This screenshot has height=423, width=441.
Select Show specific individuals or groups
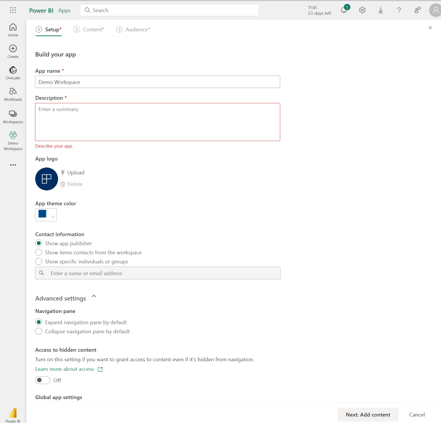point(39,262)
